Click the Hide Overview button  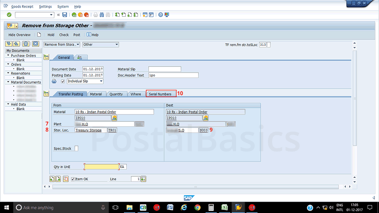19,35
